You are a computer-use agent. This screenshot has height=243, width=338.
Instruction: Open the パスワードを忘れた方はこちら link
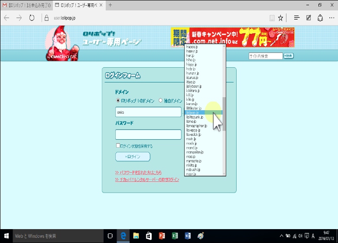138,172
